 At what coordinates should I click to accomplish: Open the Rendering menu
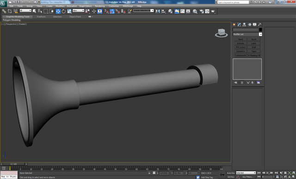tap(100, 6)
